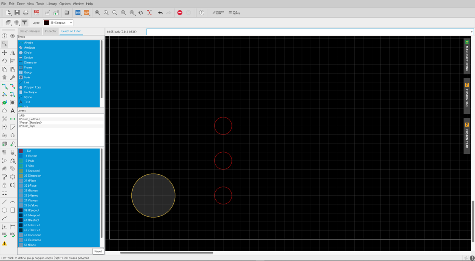This screenshot has height=261, width=475.
Task: Run the ERC check icon
Action: [4, 235]
